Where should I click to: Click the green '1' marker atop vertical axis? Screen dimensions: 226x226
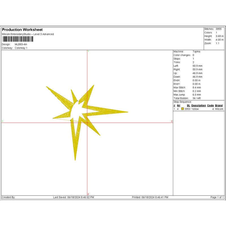[88, 51]
